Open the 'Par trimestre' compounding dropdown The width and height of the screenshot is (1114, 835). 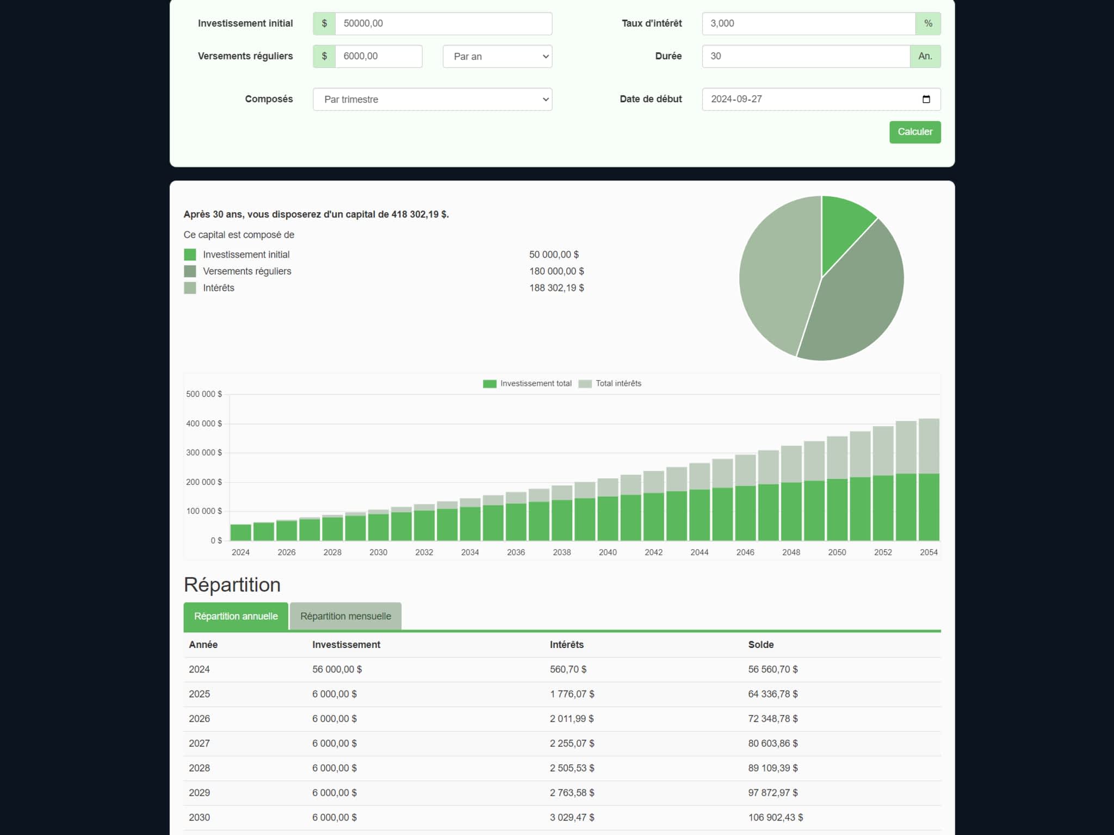[432, 99]
